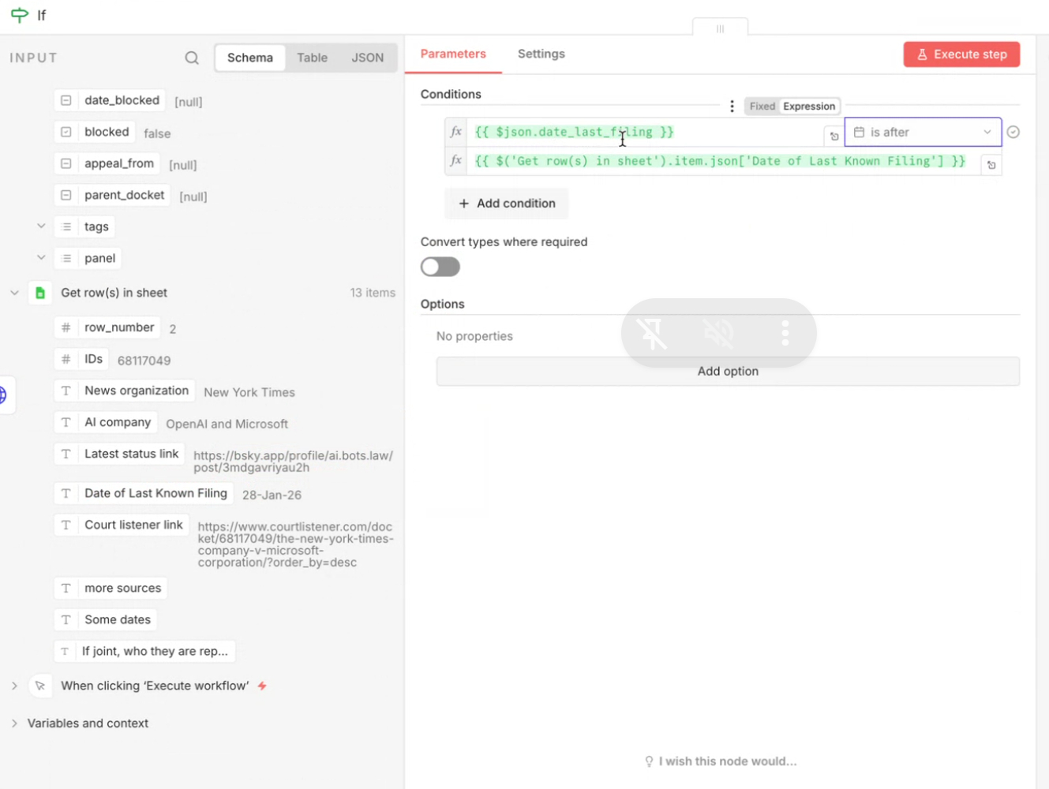Switch input view to JSON
Screen dimensions: 1049x789
(367, 58)
